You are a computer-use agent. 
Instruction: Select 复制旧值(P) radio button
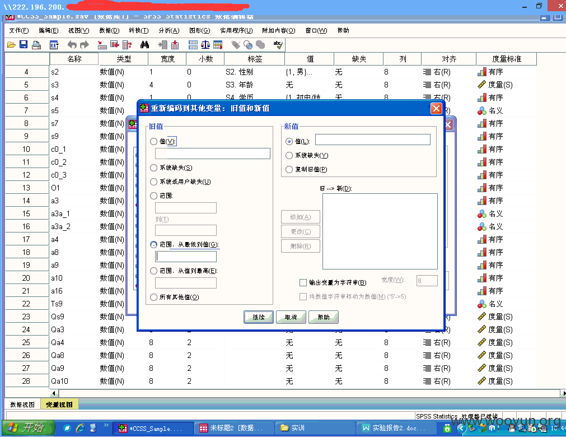pos(289,169)
